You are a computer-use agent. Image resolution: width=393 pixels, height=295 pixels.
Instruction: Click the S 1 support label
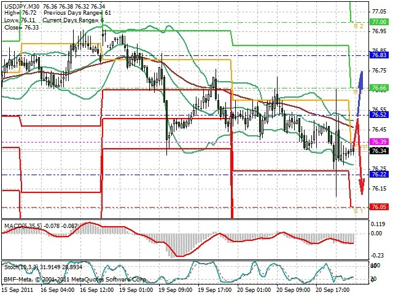tap(359, 211)
